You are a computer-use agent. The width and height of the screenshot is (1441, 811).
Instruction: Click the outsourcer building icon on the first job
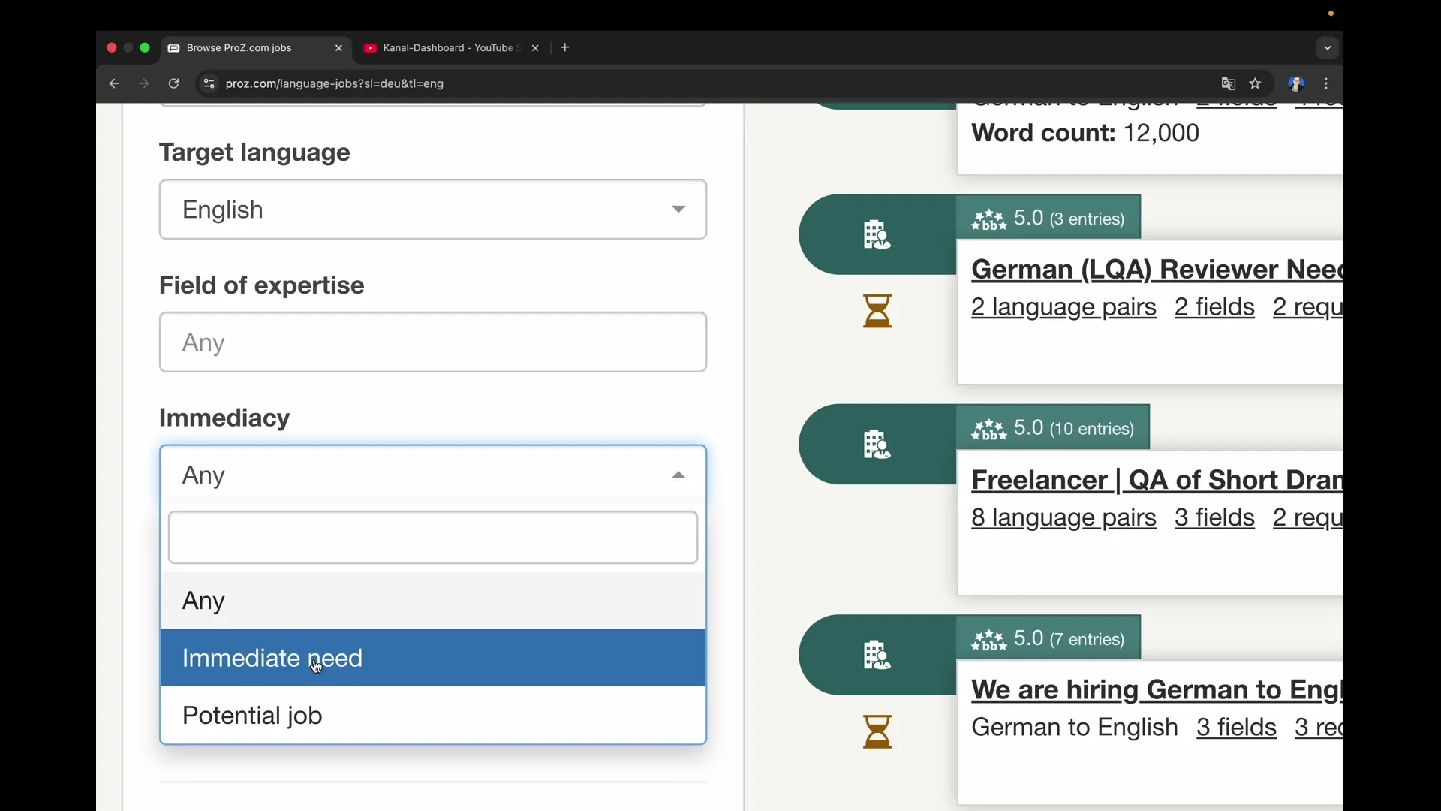click(x=877, y=234)
